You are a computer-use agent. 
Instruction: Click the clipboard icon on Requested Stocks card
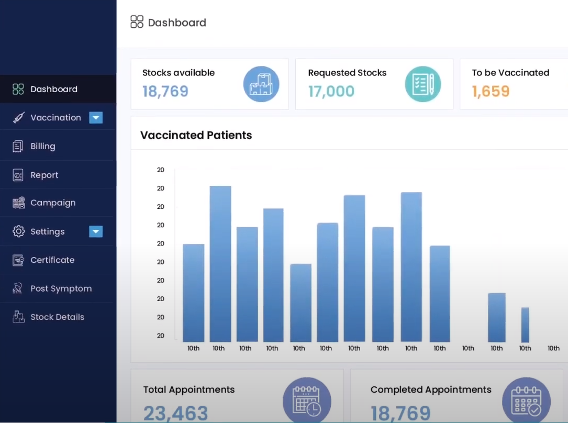point(423,84)
